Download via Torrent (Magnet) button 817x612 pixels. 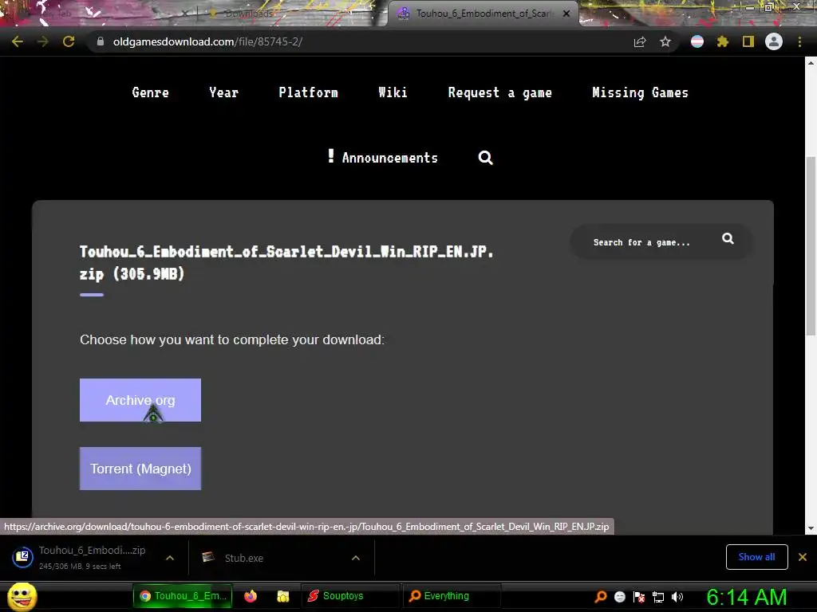(140, 469)
